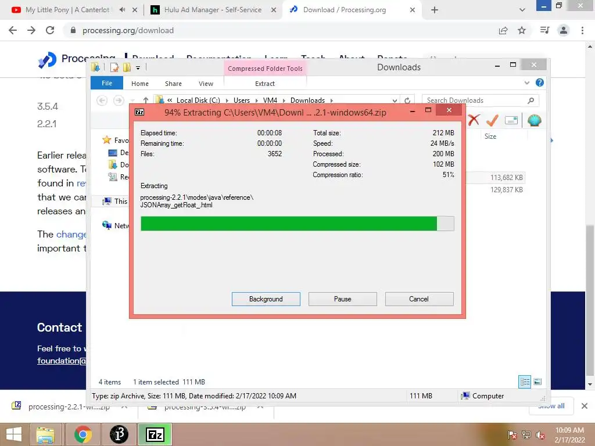Viewport: 595px width, 446px height.
Task: Click the Search Downloads input field
Action: pyautogui.click(x=474, y=100)
